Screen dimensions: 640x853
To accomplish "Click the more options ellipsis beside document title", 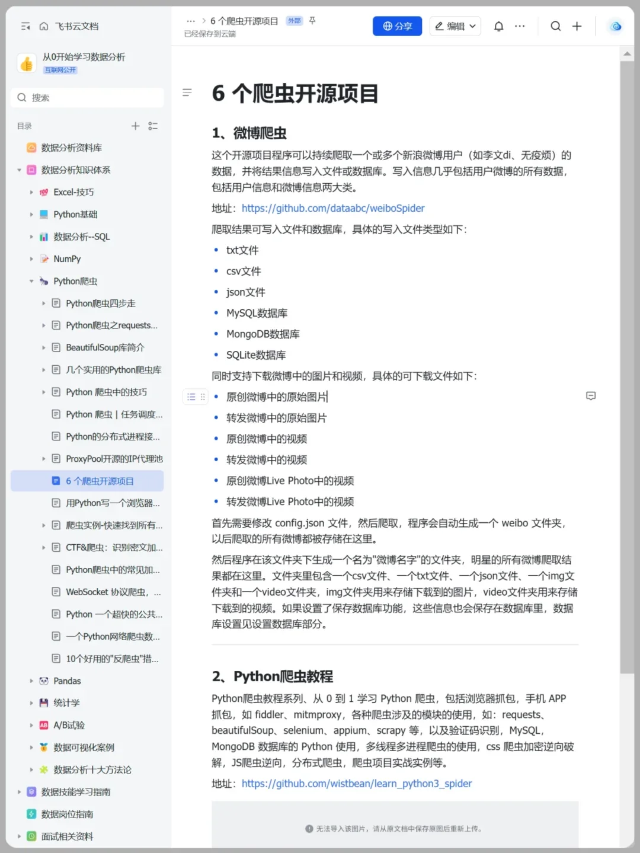I will (x=191, y=20).
